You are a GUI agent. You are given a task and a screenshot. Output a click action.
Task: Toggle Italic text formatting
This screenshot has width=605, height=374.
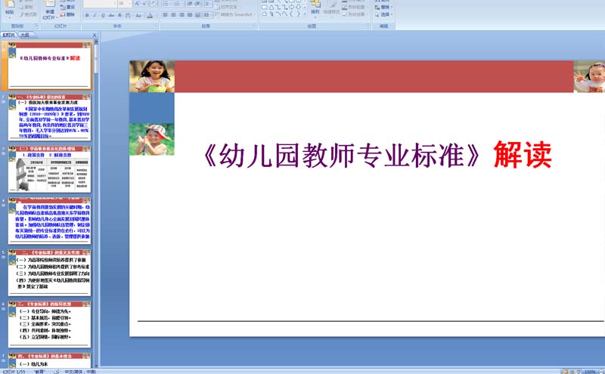click(x=95, y=15)
